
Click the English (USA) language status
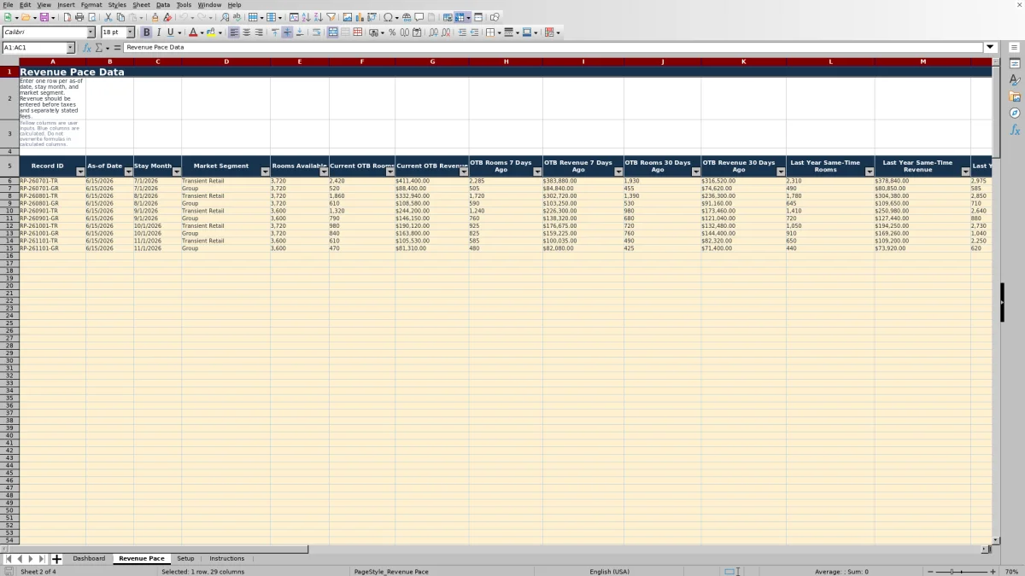point(609,572)
